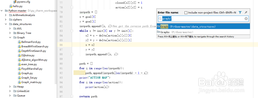Collapse the data_structures folder
Screen dimensions: 258x98
[x=6, y=24]
